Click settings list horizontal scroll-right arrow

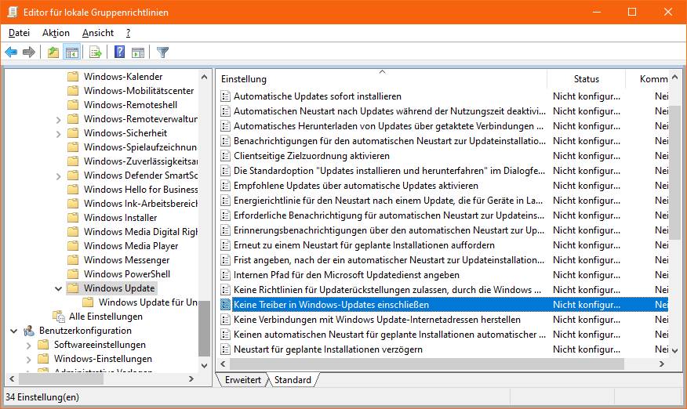[x=662, y=364]
